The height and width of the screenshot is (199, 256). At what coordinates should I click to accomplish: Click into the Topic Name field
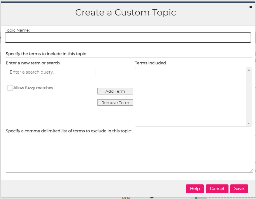click(128, 38)
